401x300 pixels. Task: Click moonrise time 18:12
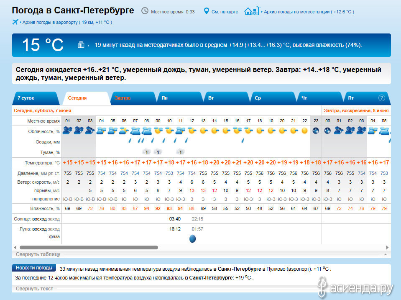point(175,229)
